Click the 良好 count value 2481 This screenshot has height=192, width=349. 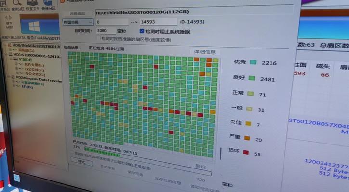pos(267,79)
